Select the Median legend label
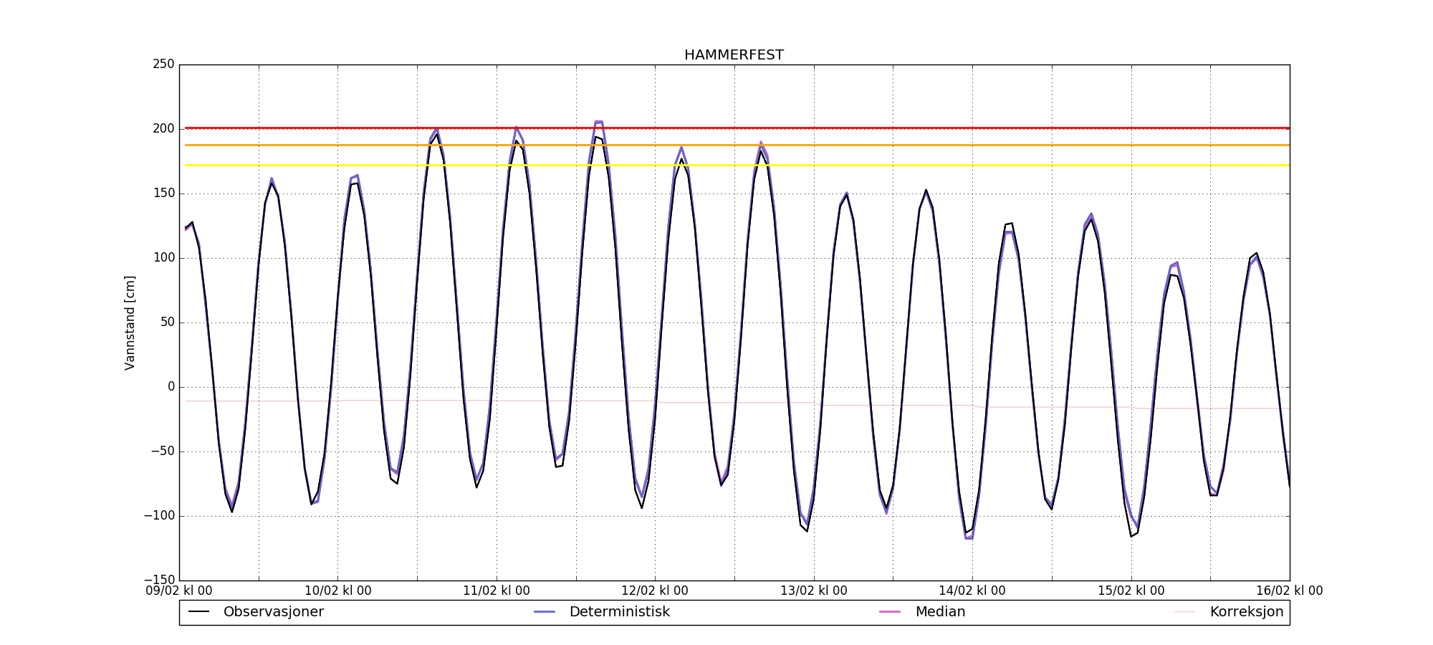This screenshot has width=1433, height=645. pos(940,612)
